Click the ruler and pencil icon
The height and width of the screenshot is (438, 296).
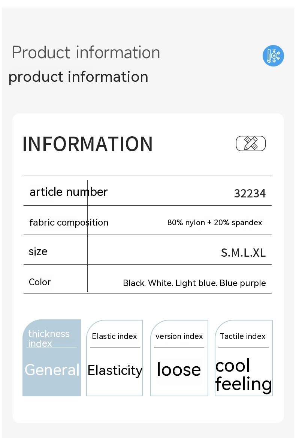coord(251,143)
